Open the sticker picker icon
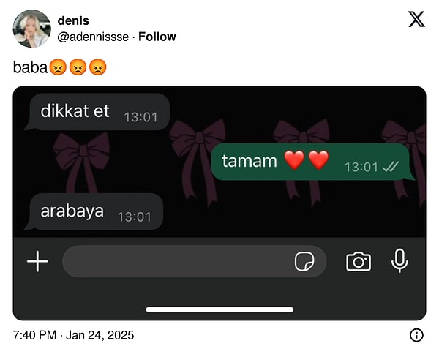 (304, 261)
